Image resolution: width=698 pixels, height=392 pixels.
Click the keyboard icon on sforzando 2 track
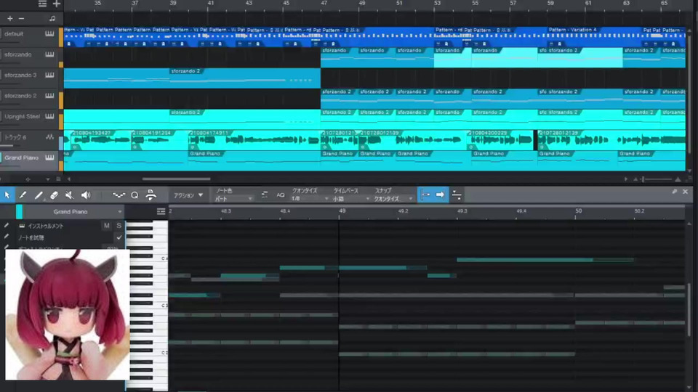[x=49, y=96]
